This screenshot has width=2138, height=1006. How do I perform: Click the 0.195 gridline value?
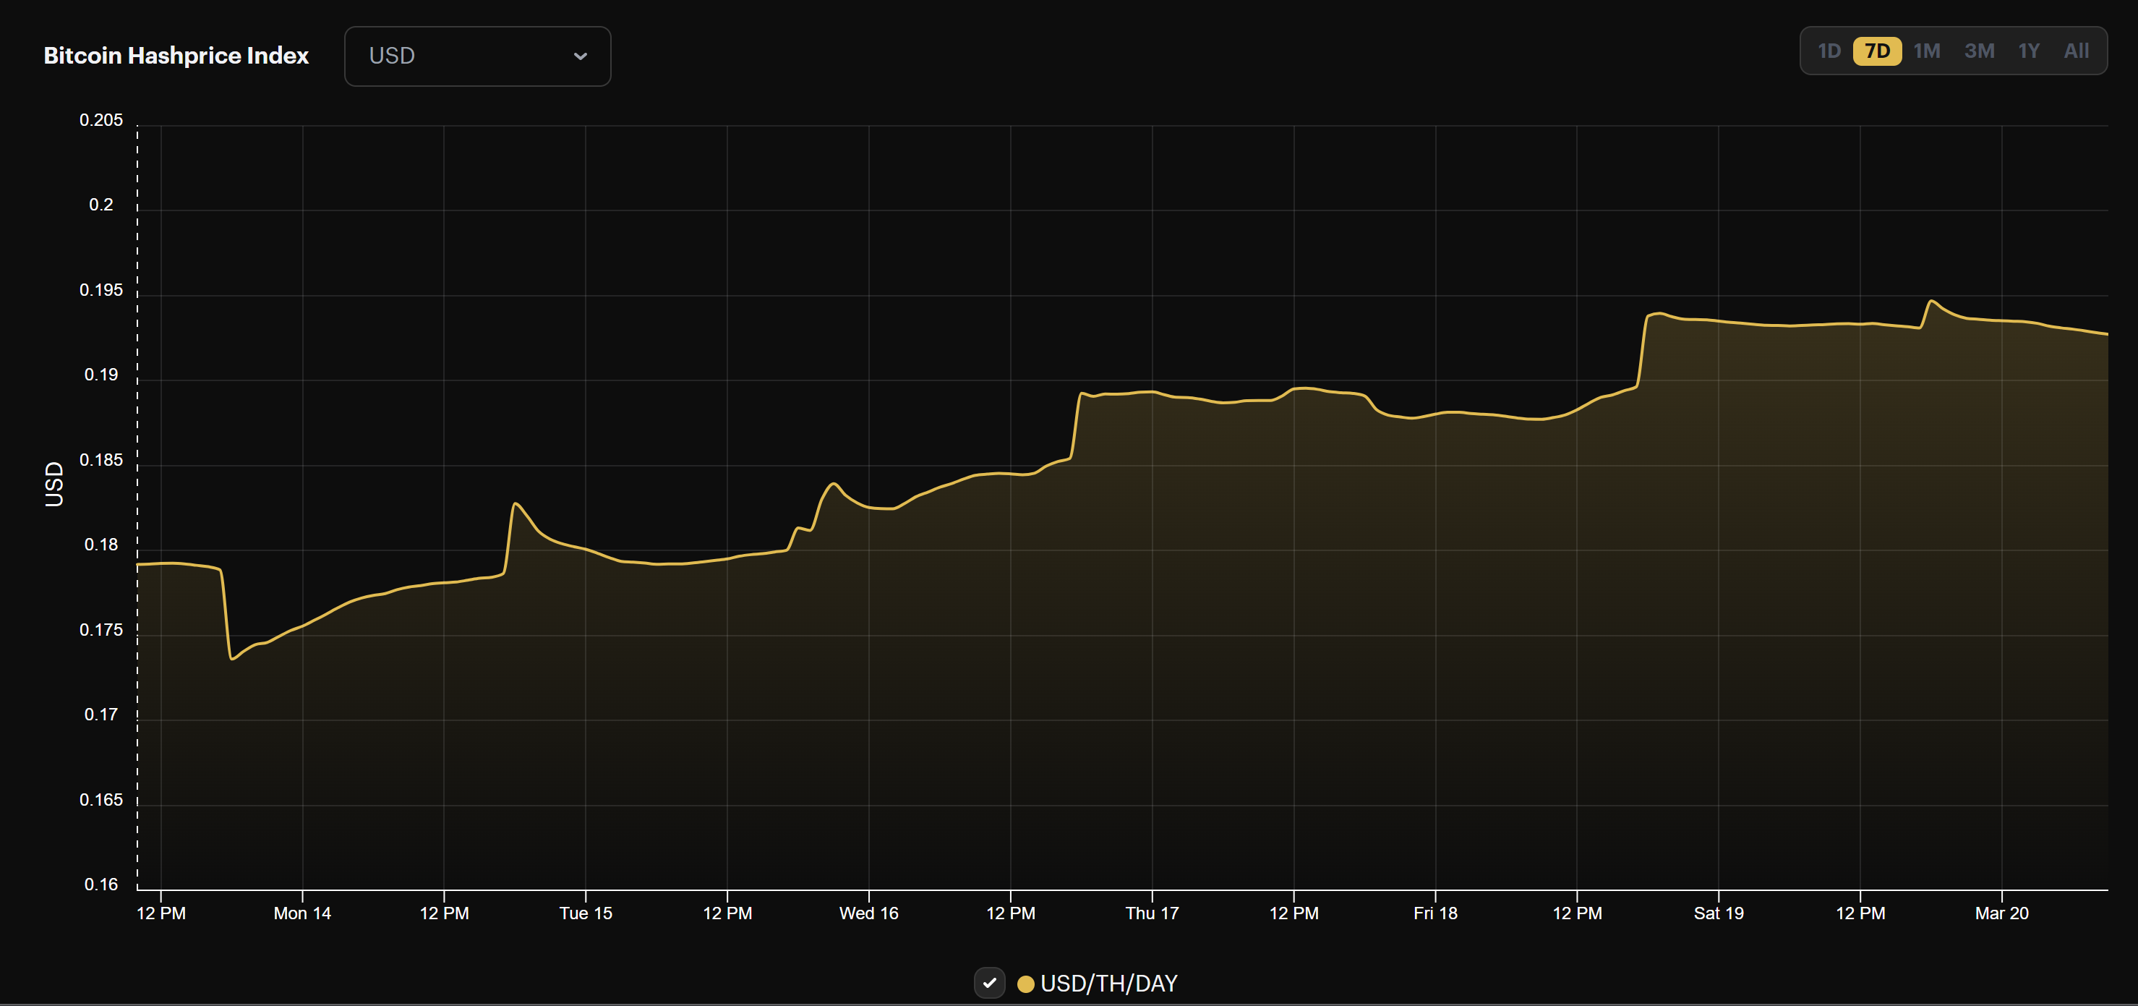click(x=103, y=290)
